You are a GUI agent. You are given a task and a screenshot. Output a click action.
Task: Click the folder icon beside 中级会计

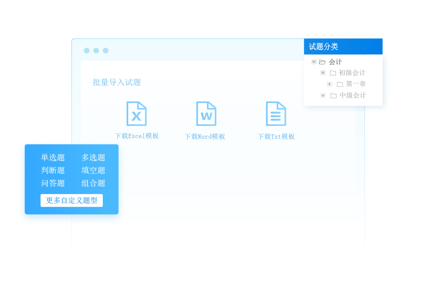click(x=334, y=96)
